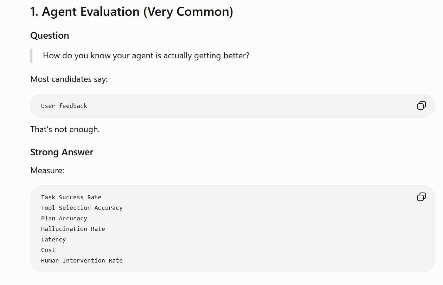Click 'User feedback' code text
Screen dimensions: 443x285
point(64,106)
